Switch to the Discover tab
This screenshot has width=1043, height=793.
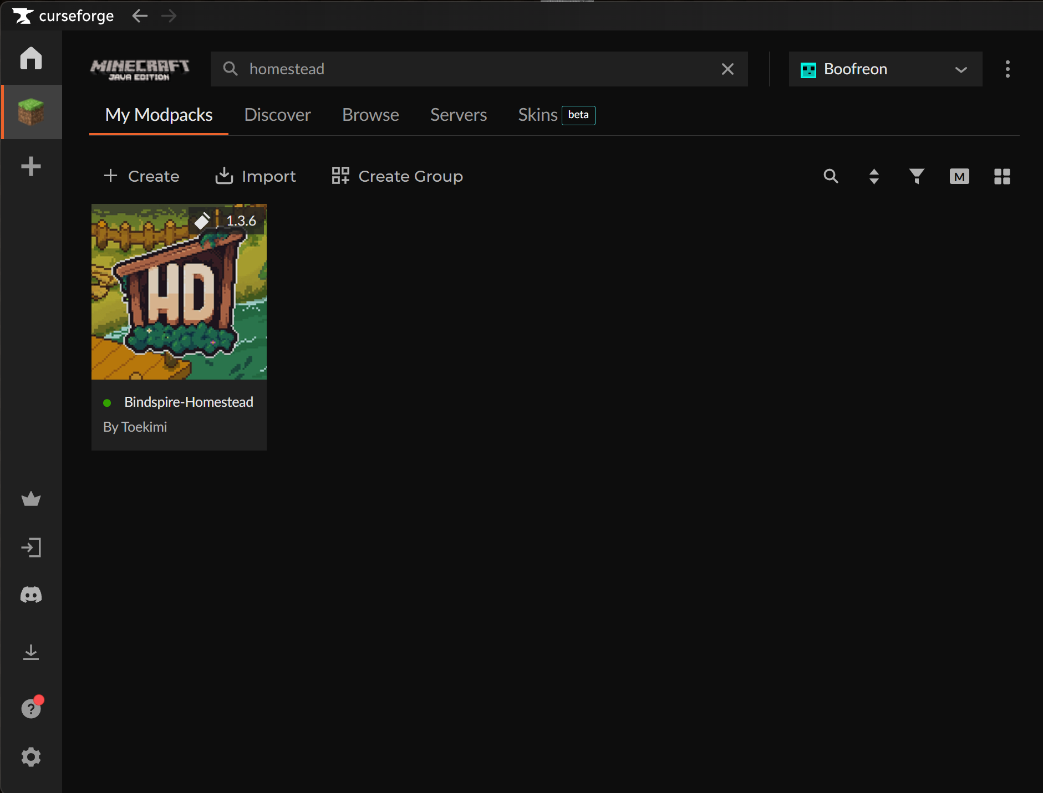click(277, 115)
